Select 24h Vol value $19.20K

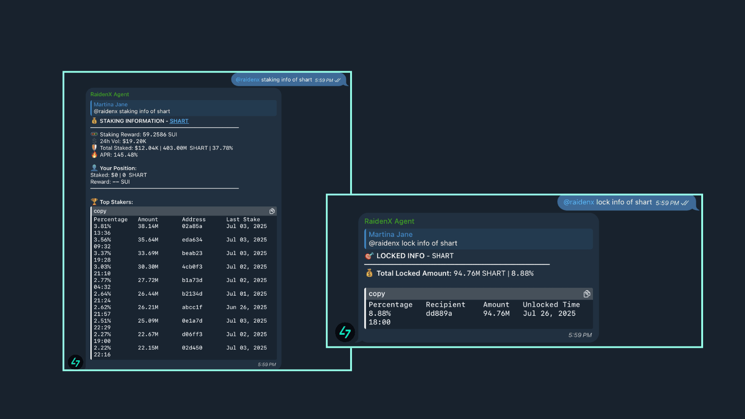point(134,141)
